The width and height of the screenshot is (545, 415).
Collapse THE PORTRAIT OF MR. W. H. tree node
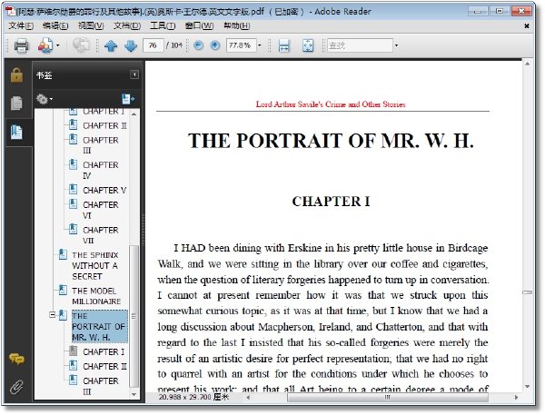pos(52,315)
